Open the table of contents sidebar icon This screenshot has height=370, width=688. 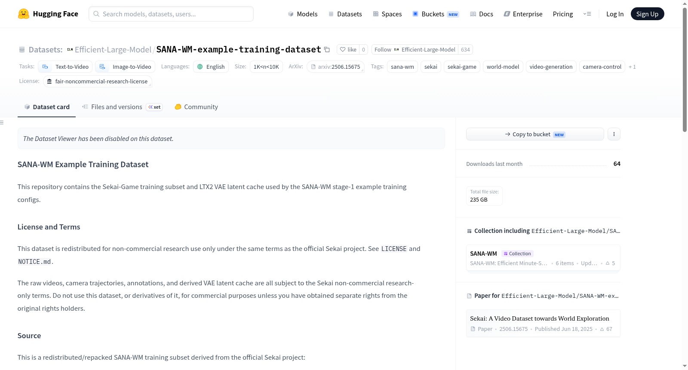click(x=2, y=122)
